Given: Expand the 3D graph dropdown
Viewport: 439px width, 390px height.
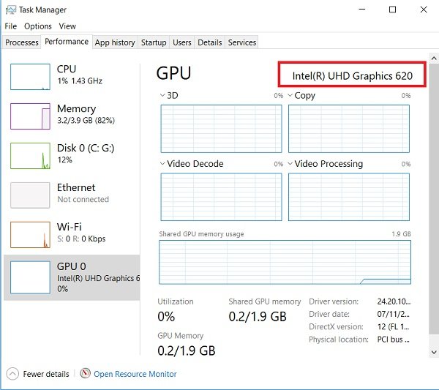Looking at the screenshot, I should (x=162, y=96).
